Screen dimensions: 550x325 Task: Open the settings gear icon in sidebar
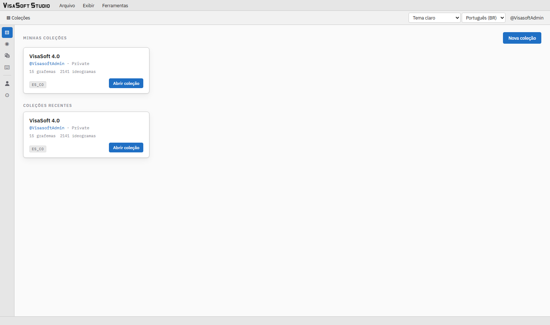tap(7, 95)
